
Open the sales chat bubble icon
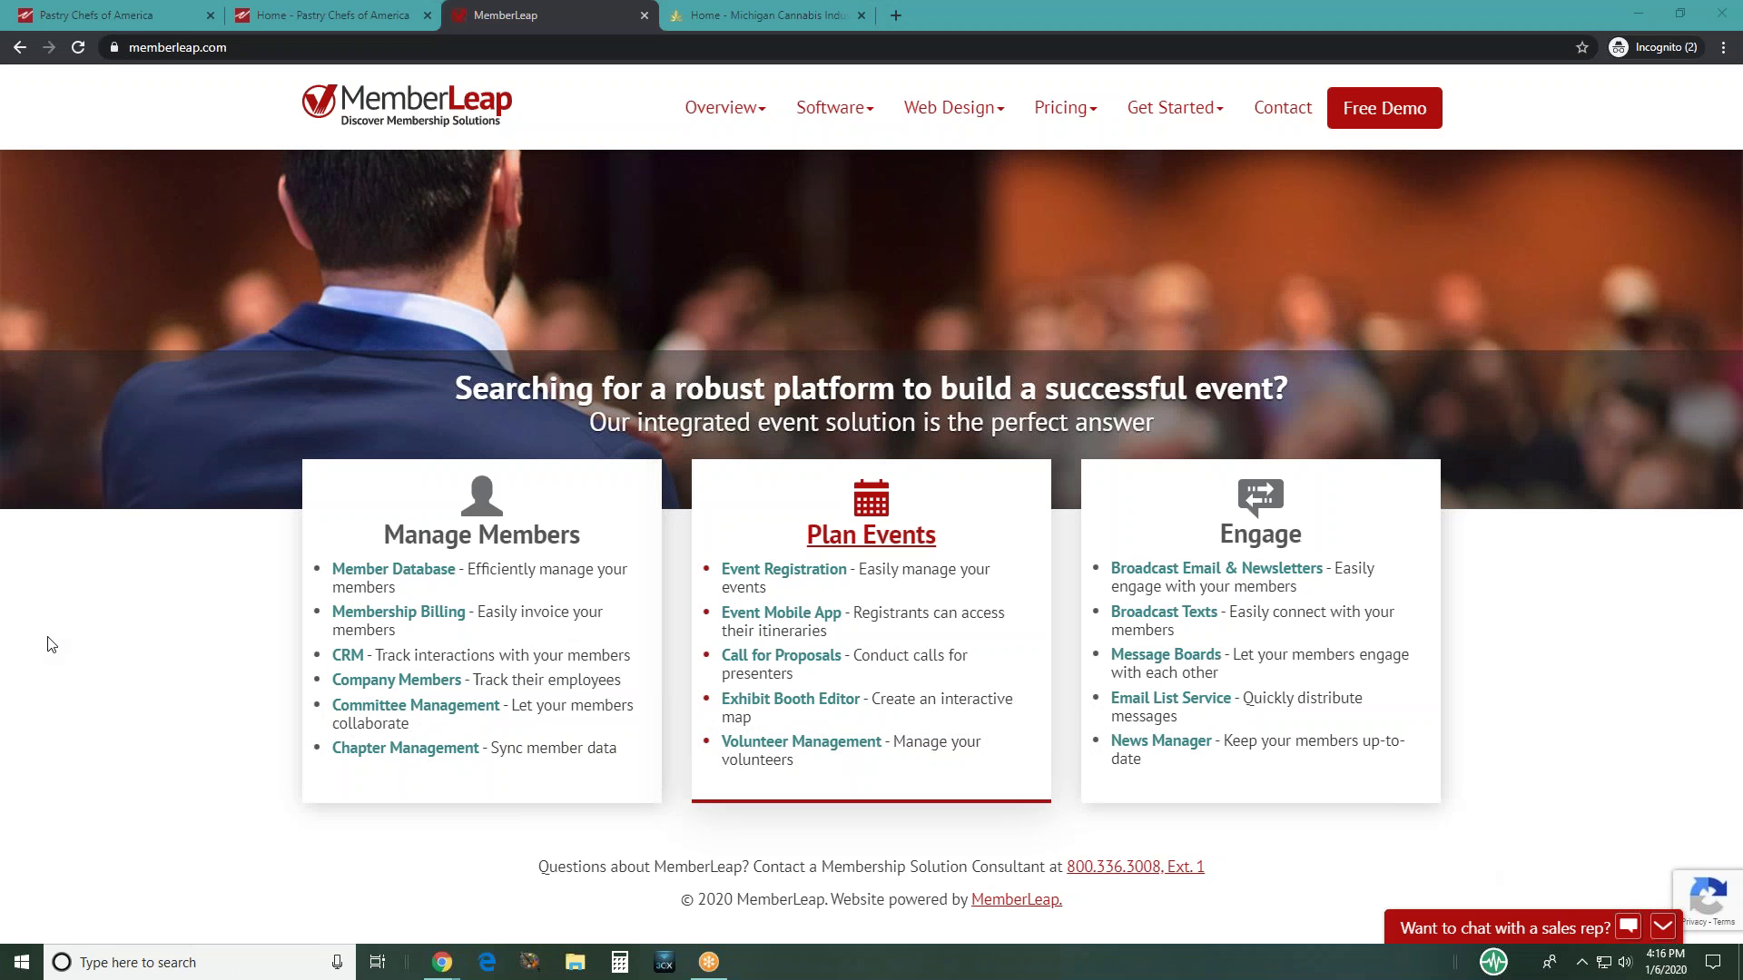coord(1629,926)
